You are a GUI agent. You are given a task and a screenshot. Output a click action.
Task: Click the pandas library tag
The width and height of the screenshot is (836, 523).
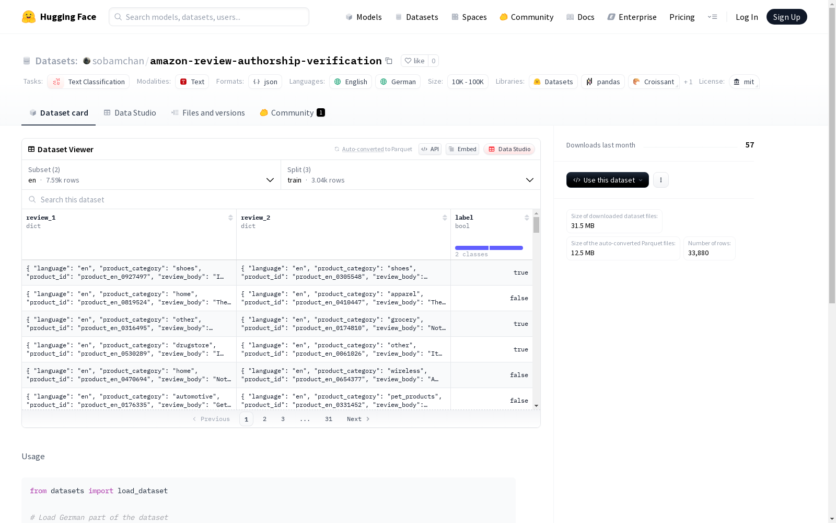click(x=603, y=82)
